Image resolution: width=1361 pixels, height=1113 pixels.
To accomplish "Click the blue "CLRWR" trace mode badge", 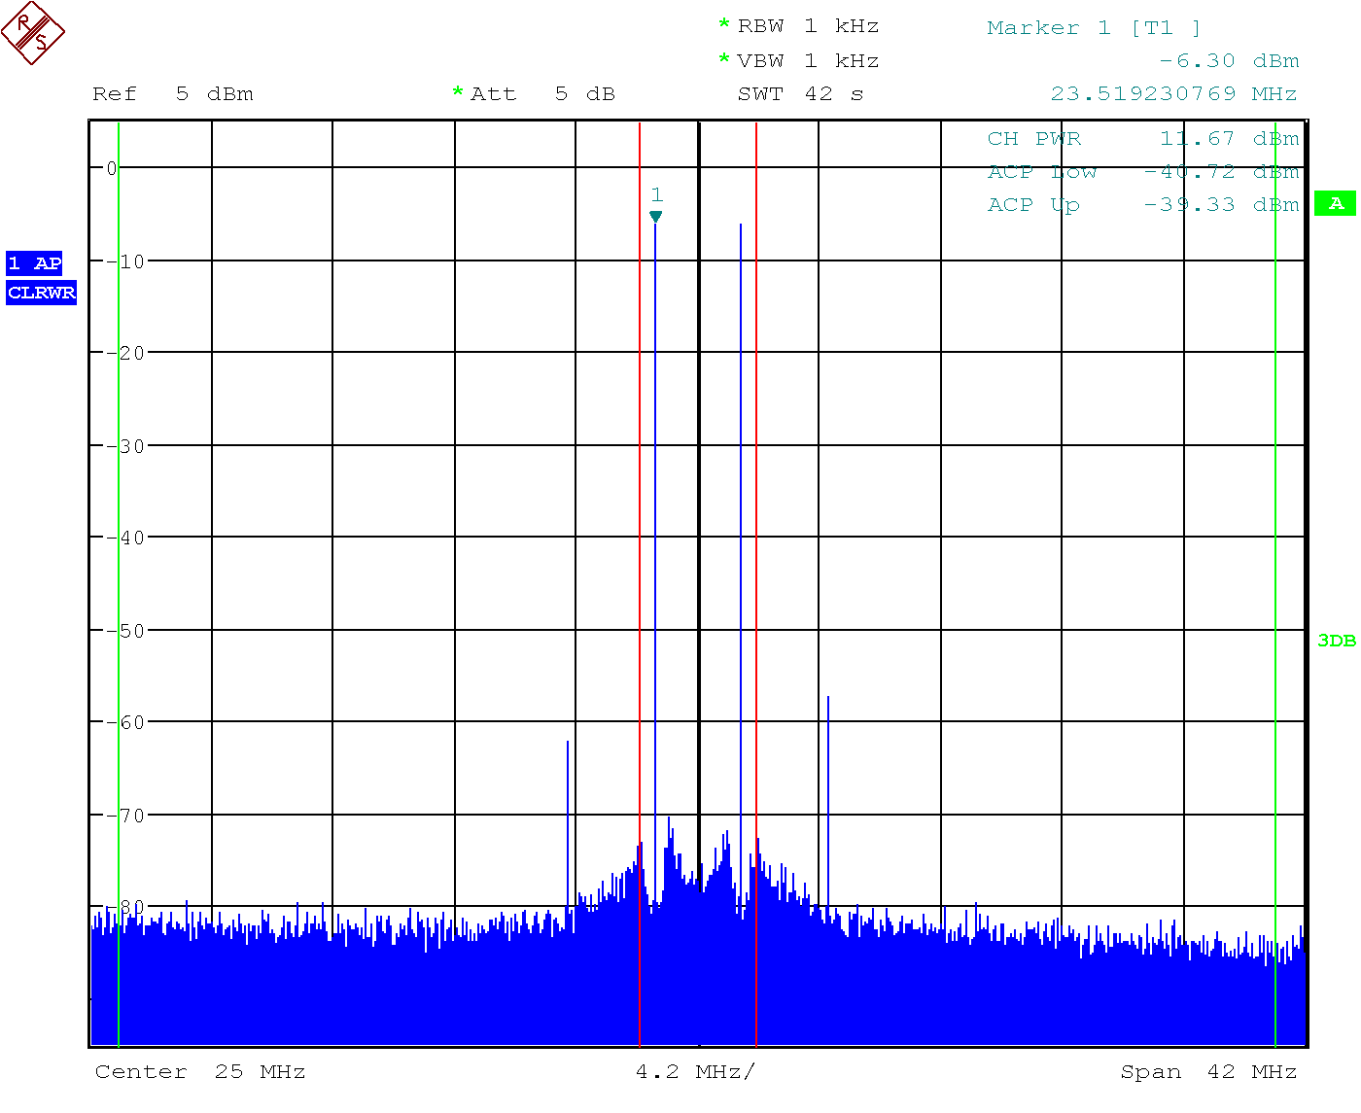I will 41,293.
